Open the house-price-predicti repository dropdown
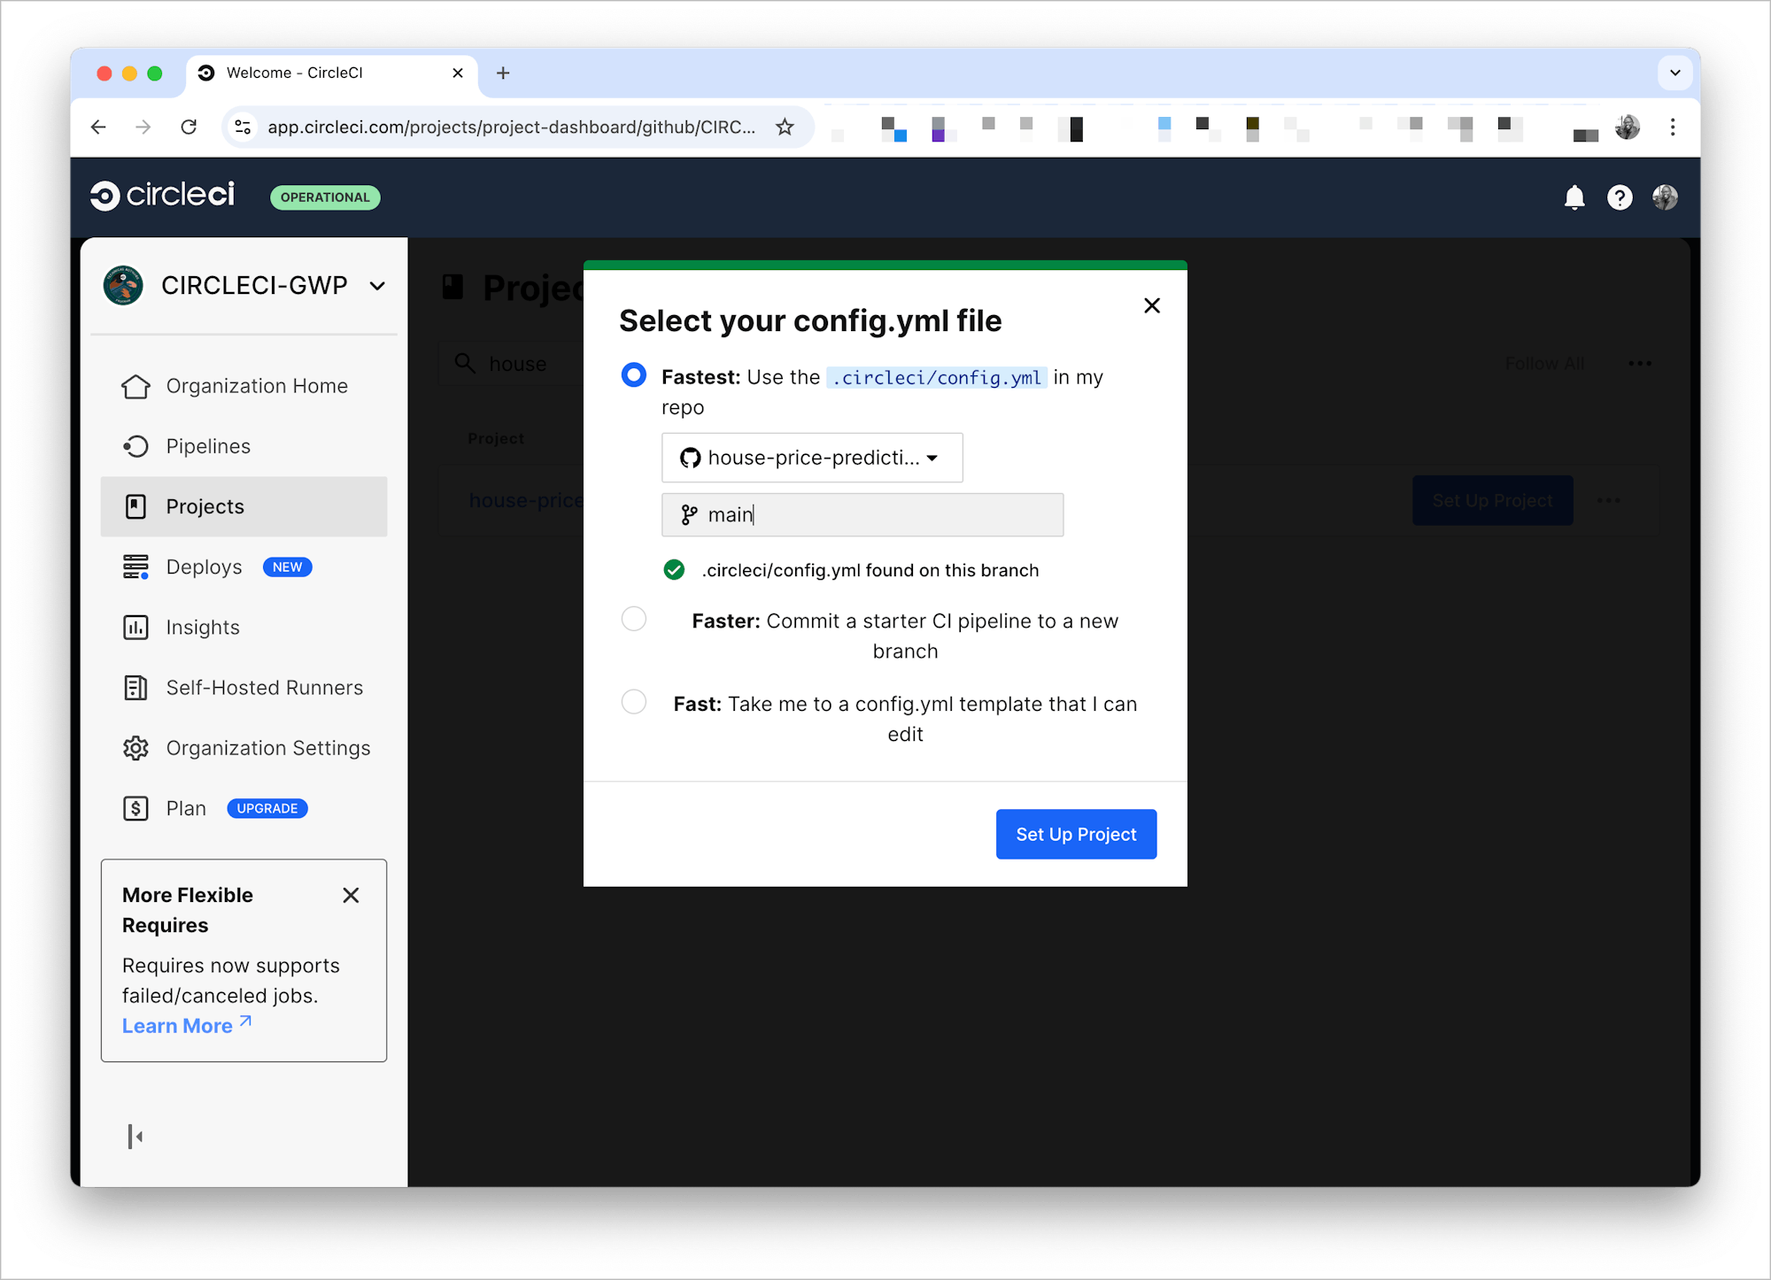 click(811, 458)
